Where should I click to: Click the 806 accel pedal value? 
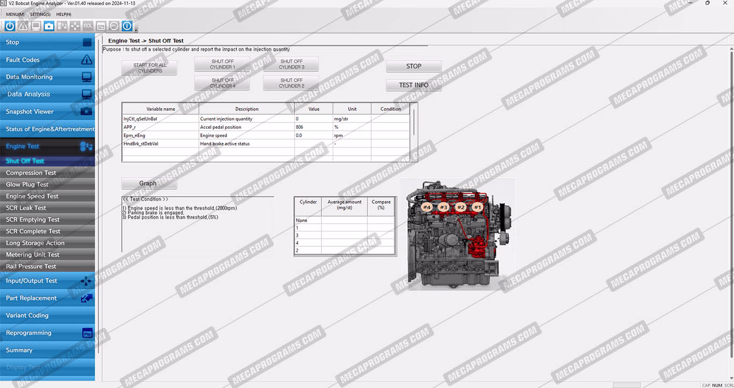(x=313, y=127)
